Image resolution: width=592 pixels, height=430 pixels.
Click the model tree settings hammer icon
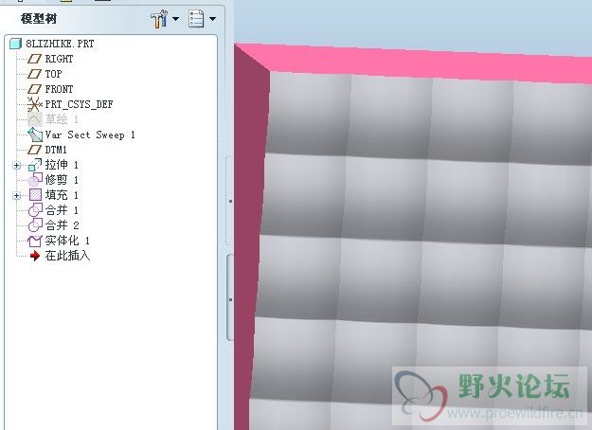coord(159,19)
